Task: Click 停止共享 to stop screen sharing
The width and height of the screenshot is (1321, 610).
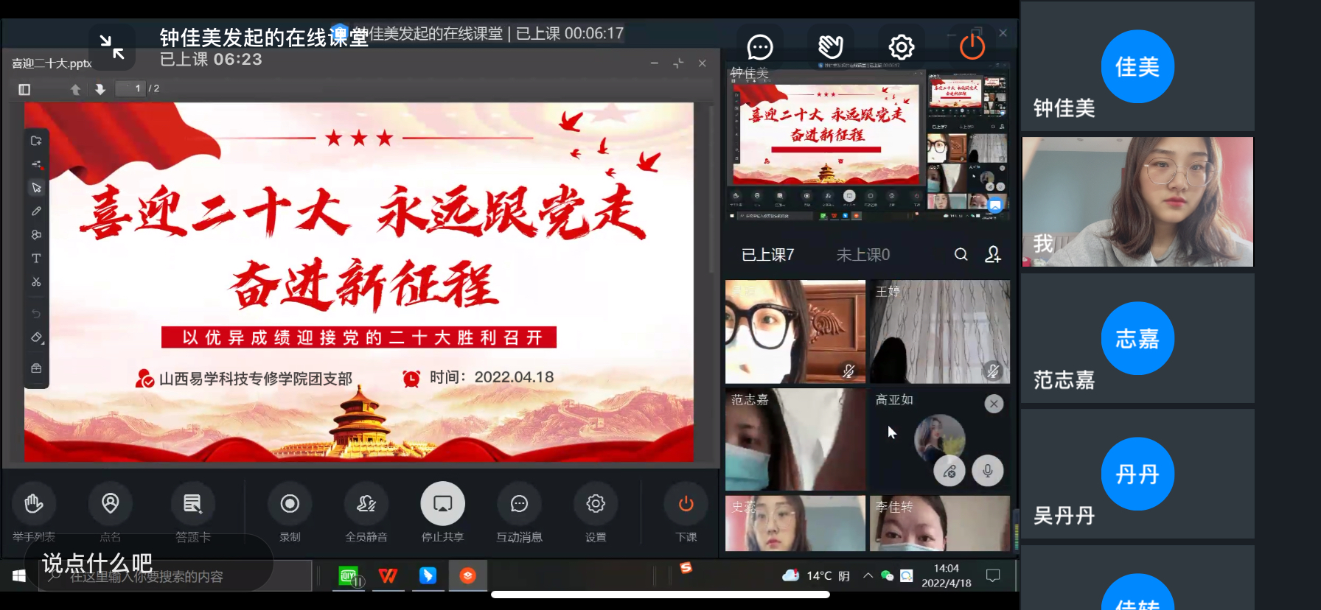Action: (x=442, y=513)
